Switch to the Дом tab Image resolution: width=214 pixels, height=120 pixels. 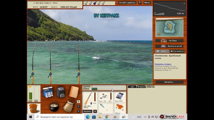[x=162, y=51]
